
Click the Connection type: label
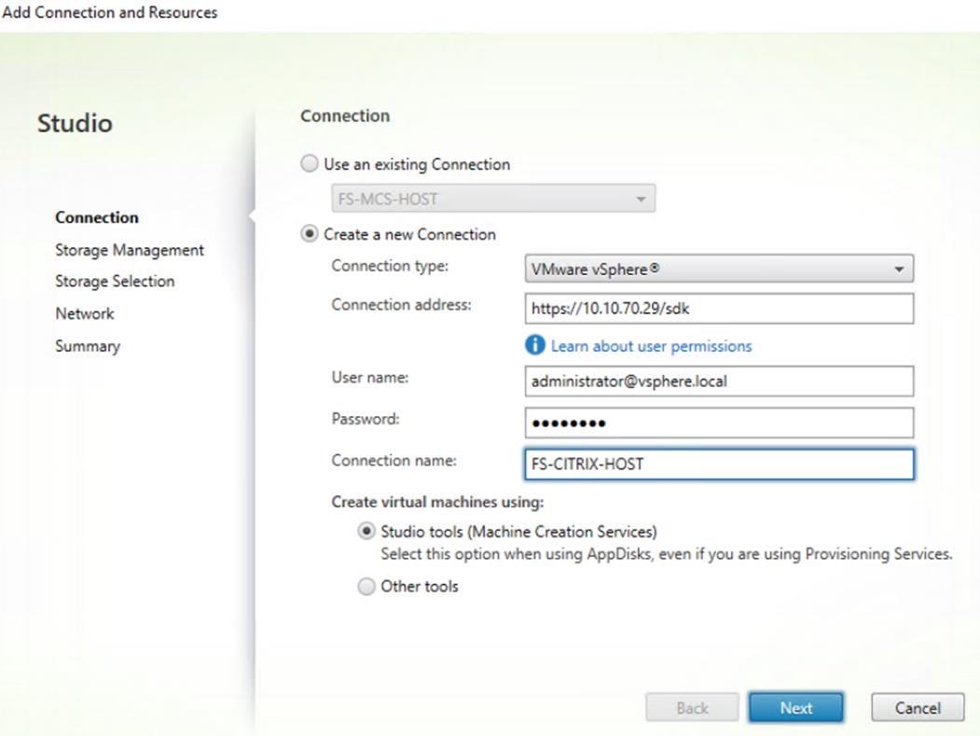point(390,266)
